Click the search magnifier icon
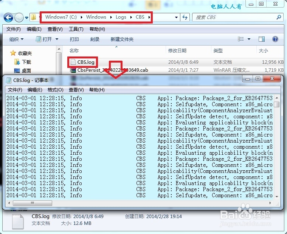287x234 pixels. (x=279, y=17)
